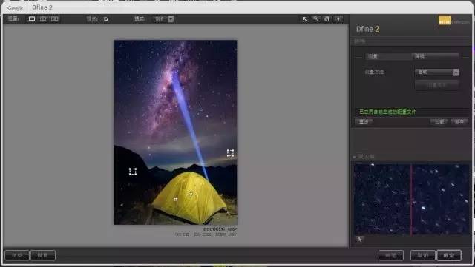Switch to single image view
Screen dimensions: 475x267
(x=31, y=18)
